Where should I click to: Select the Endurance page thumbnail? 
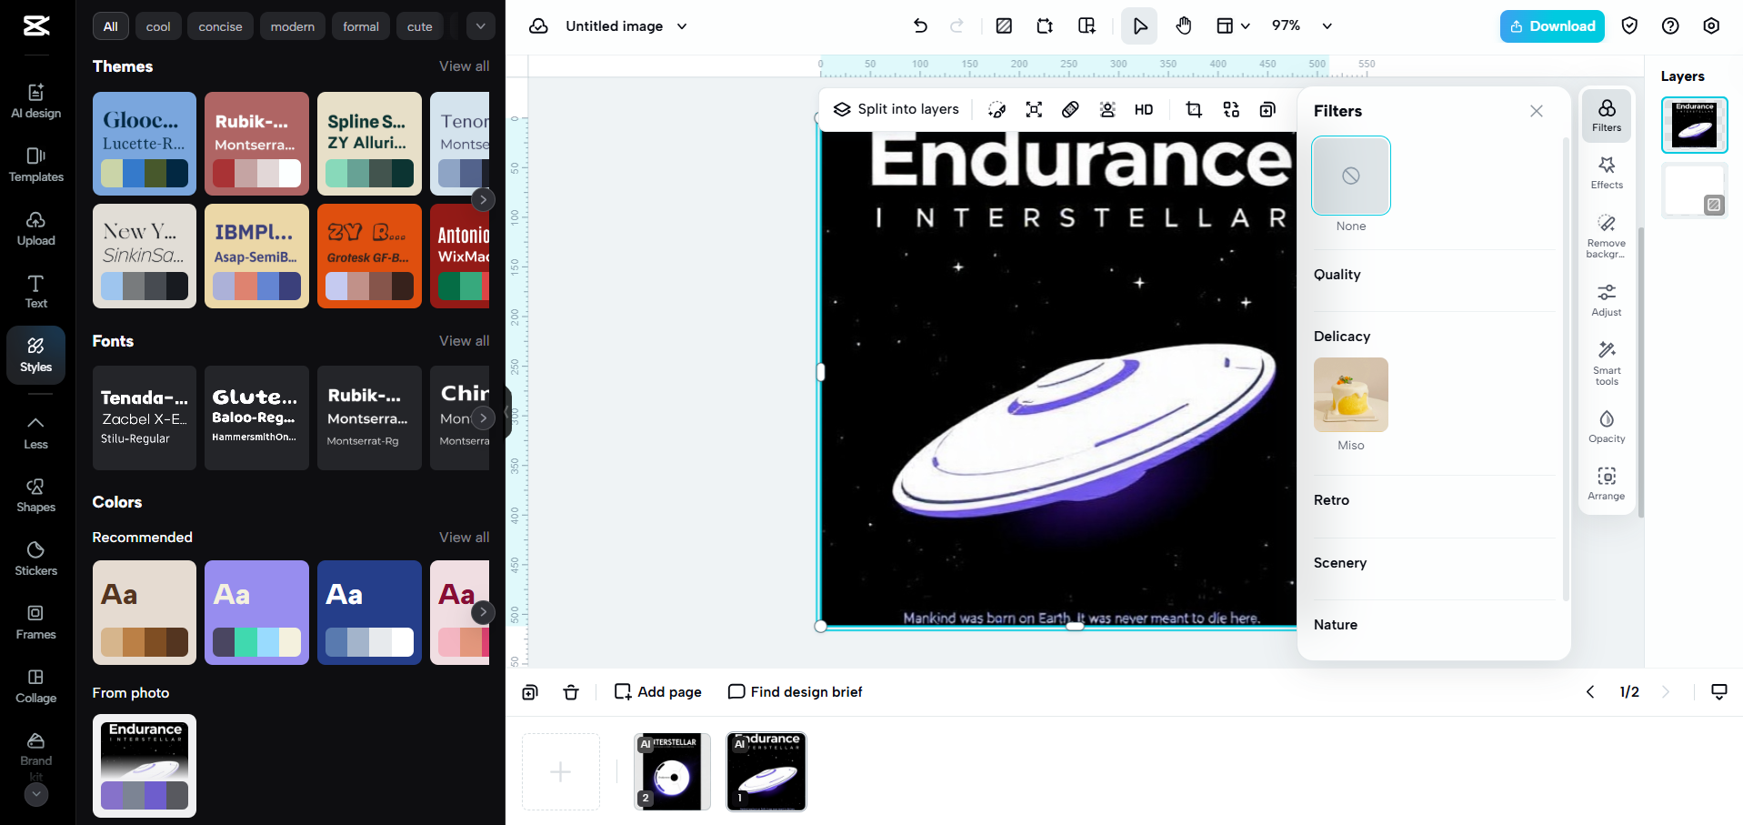click(x=766, y=771)
